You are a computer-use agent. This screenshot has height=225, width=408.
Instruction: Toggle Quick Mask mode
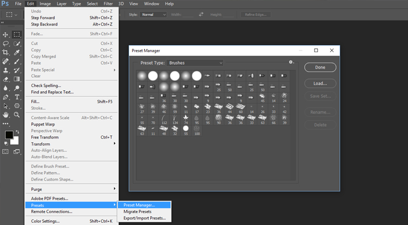5,152
